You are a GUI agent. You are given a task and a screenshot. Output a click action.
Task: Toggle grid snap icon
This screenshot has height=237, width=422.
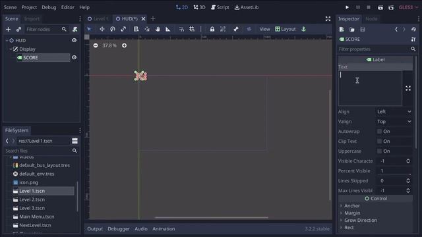pyautogui.click(x=192, y=29)
